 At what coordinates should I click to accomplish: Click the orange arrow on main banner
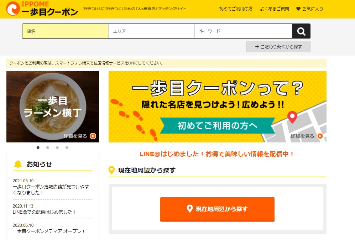tap(320, 136)
